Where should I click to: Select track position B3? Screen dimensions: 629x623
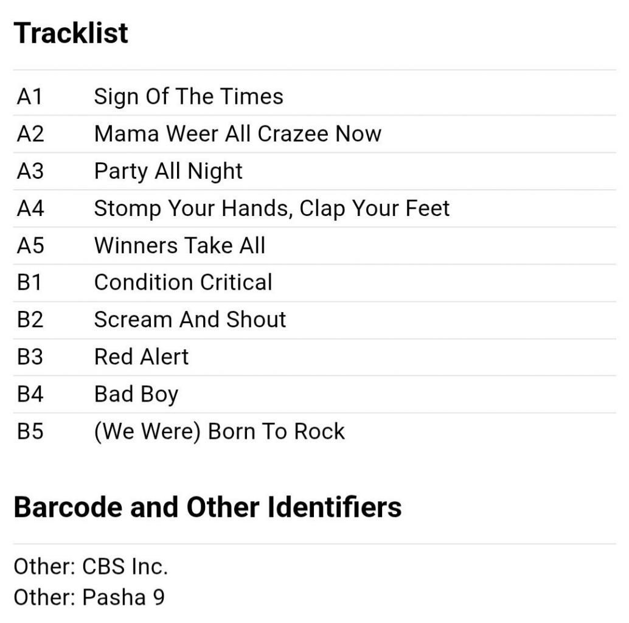(x=30, y=357)
